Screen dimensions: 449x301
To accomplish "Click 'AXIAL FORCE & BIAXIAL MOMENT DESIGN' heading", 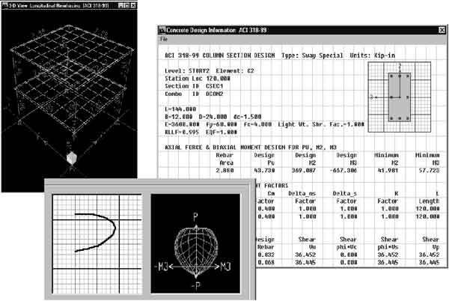I will (x=251, y=148).
